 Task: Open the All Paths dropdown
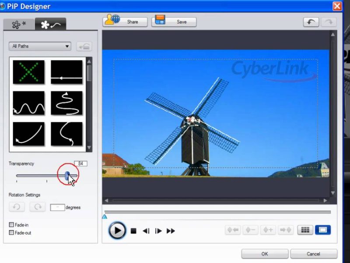point(40,46)
